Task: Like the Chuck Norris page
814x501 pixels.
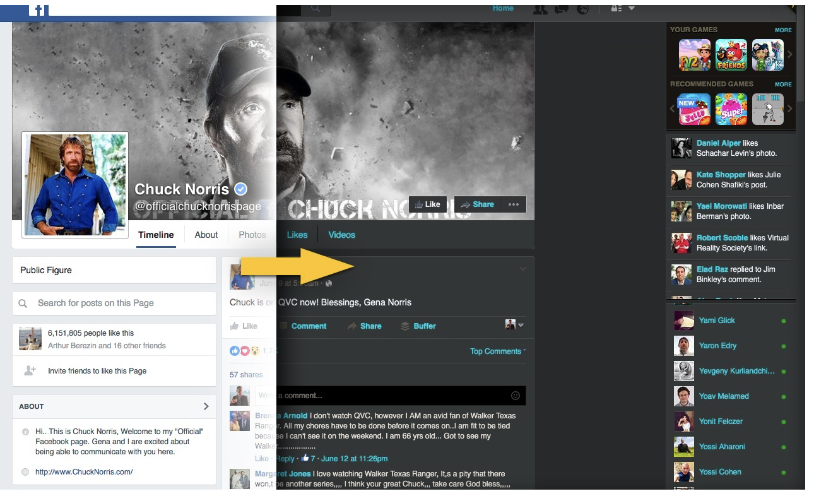Action: coord(428,204)
